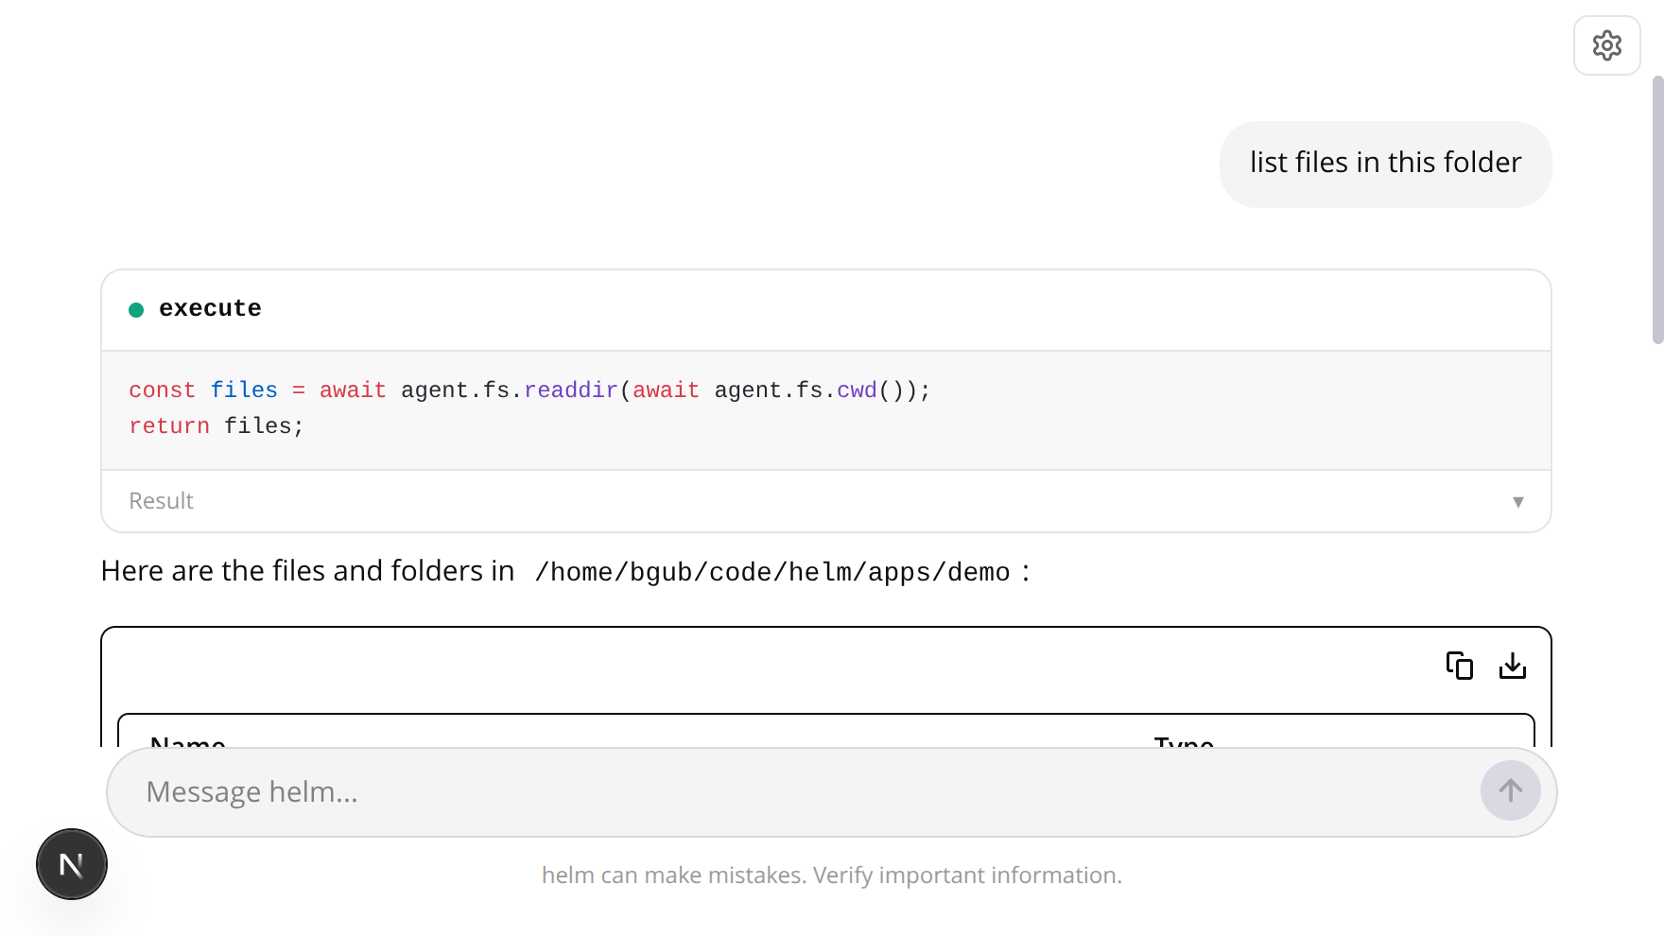1664x936 pixels.
Task: Click the green execute status dot
Action: coord(136,309)
